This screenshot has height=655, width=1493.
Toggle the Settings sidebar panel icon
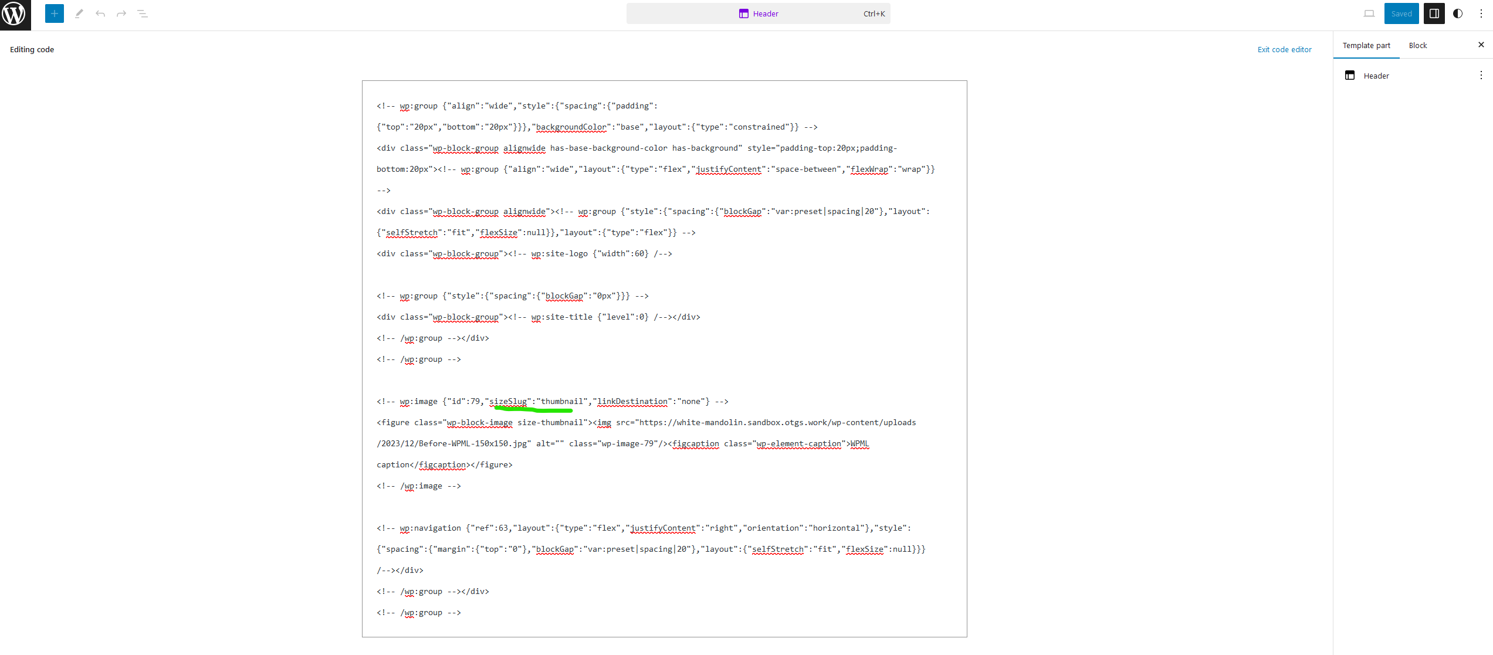click(x=1434, y=13)
